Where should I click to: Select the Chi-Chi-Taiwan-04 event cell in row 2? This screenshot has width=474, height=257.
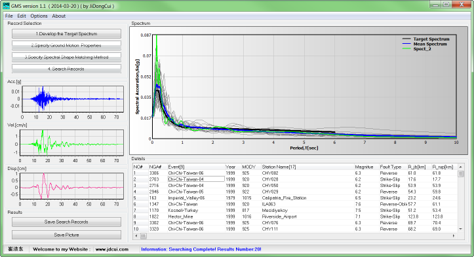[196, 179]
